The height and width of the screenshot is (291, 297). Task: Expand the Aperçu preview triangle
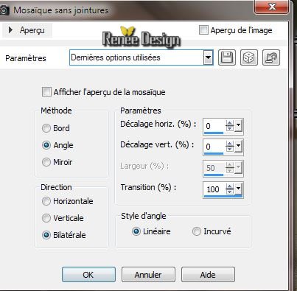coord(10,30)
